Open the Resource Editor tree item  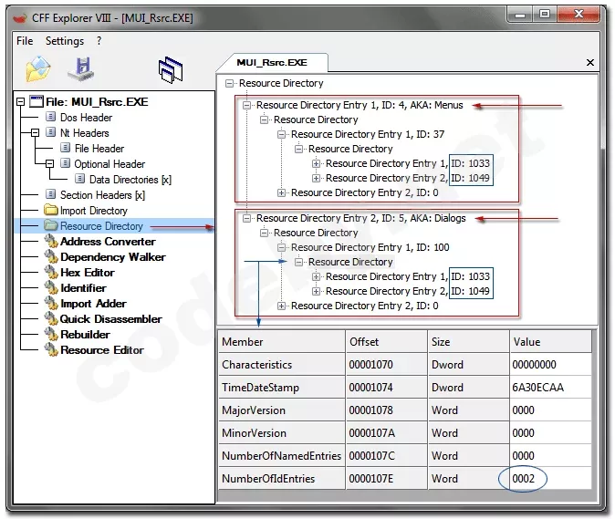102,350
